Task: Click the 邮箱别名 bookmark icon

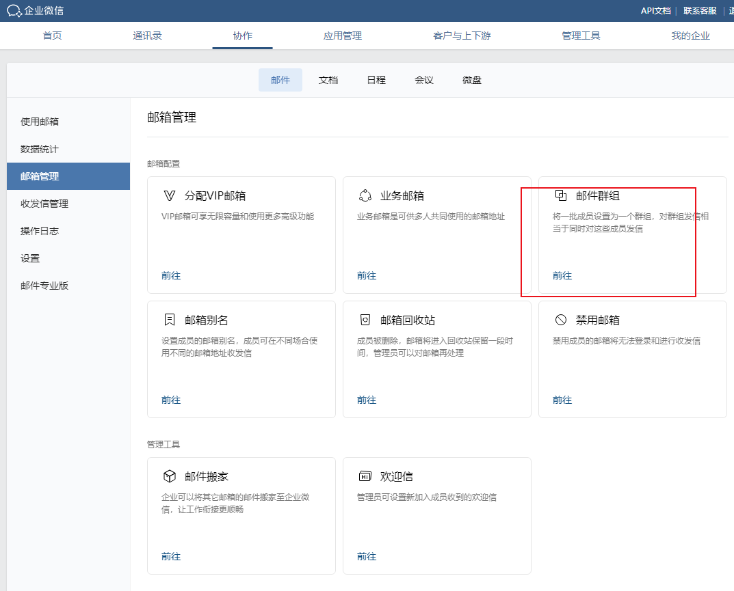Action: [169, 320]
